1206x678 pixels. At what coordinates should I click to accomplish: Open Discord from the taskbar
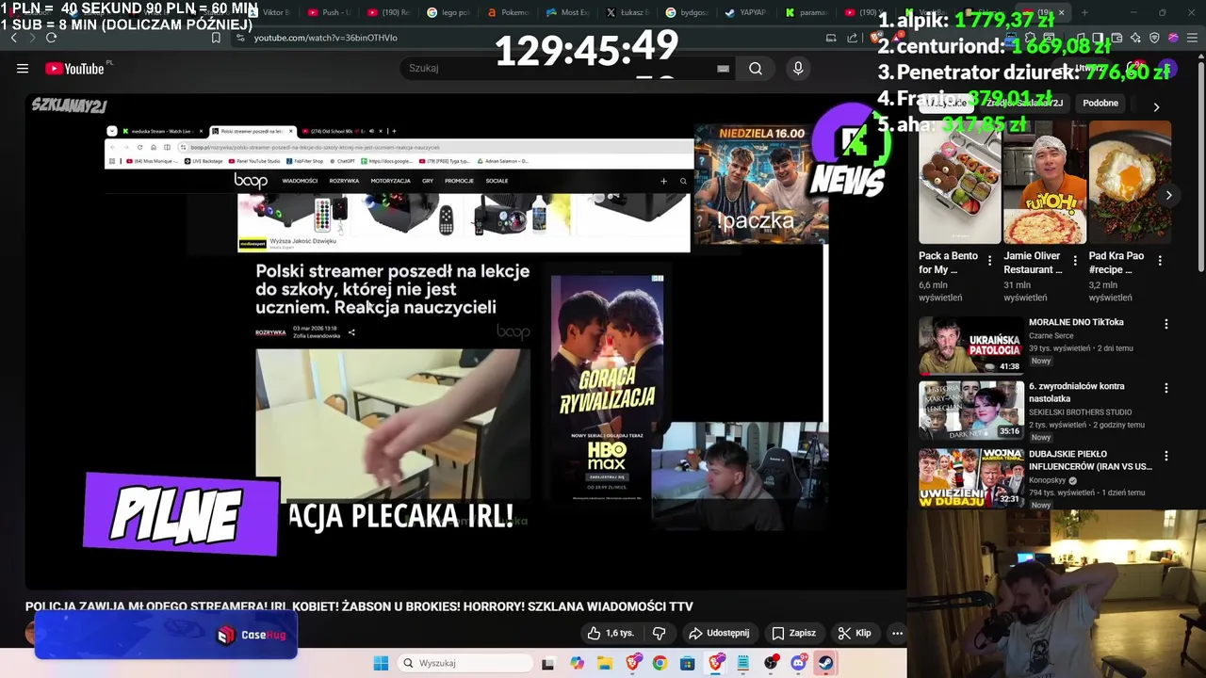(x=799, y=663)
